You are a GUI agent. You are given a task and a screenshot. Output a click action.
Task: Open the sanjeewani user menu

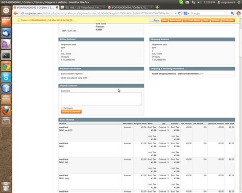tap(226, 3)
